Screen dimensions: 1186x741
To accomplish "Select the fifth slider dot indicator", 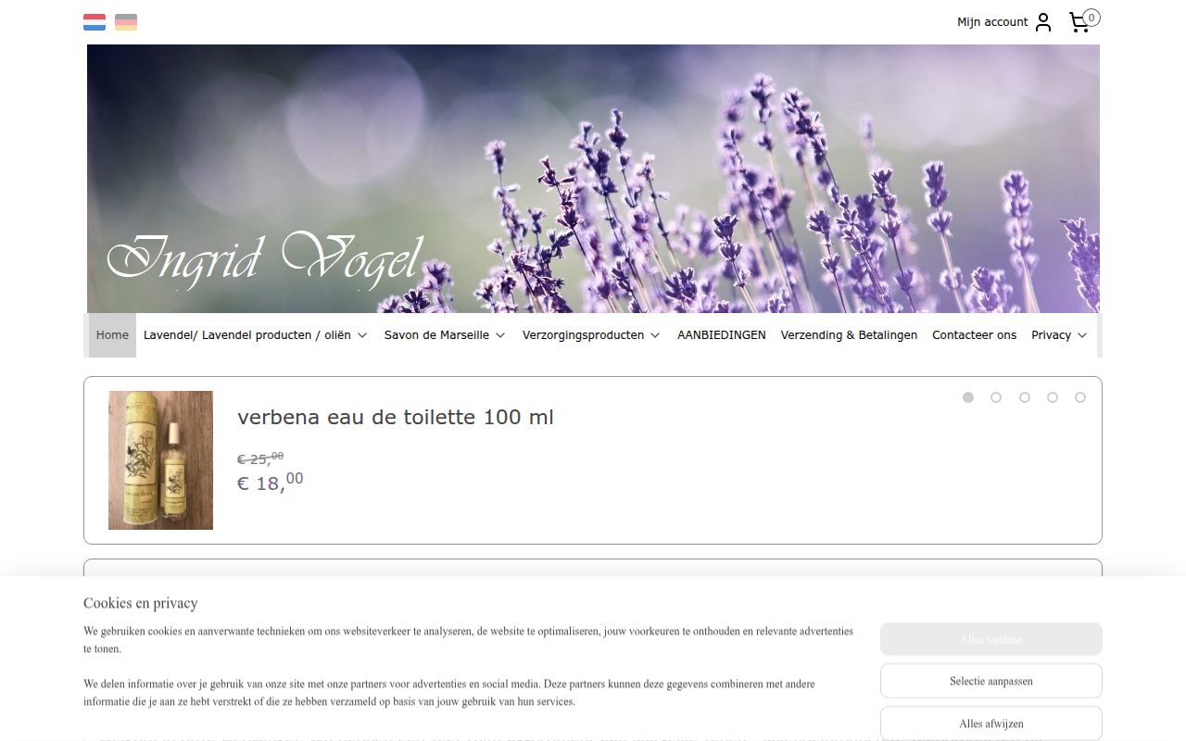I will [x=1080, y=397].
